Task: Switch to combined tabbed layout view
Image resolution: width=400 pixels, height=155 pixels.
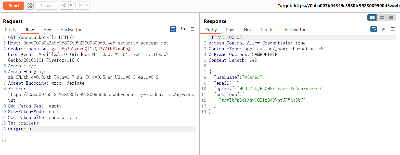Action: tap(391, 18)
